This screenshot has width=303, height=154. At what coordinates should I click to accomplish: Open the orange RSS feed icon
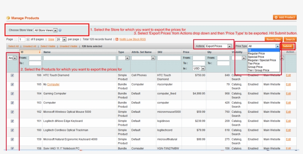117,39
